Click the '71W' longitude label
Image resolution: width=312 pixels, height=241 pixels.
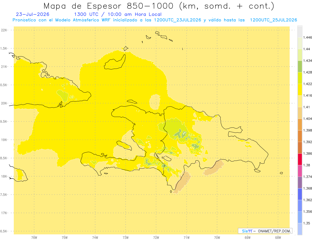(x=186, y=238)
